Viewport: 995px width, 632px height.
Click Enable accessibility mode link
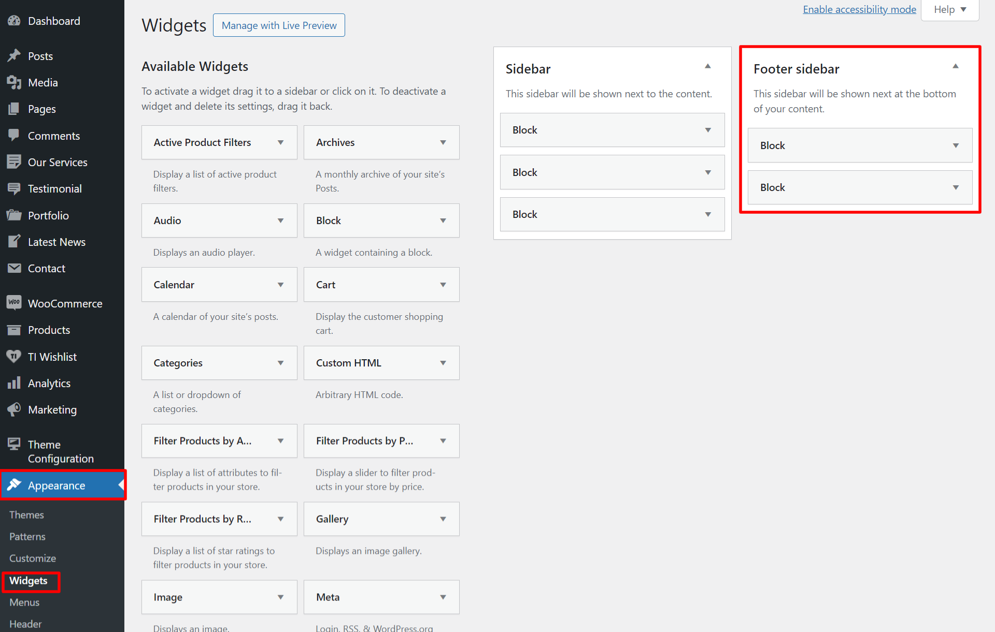pyautogui.click(x=859, y=9)
